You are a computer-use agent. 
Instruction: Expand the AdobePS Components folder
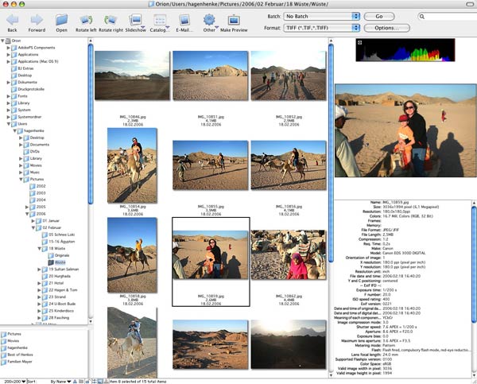click(8, 48)
